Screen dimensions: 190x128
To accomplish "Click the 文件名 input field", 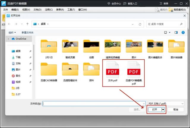I will 94,104.
